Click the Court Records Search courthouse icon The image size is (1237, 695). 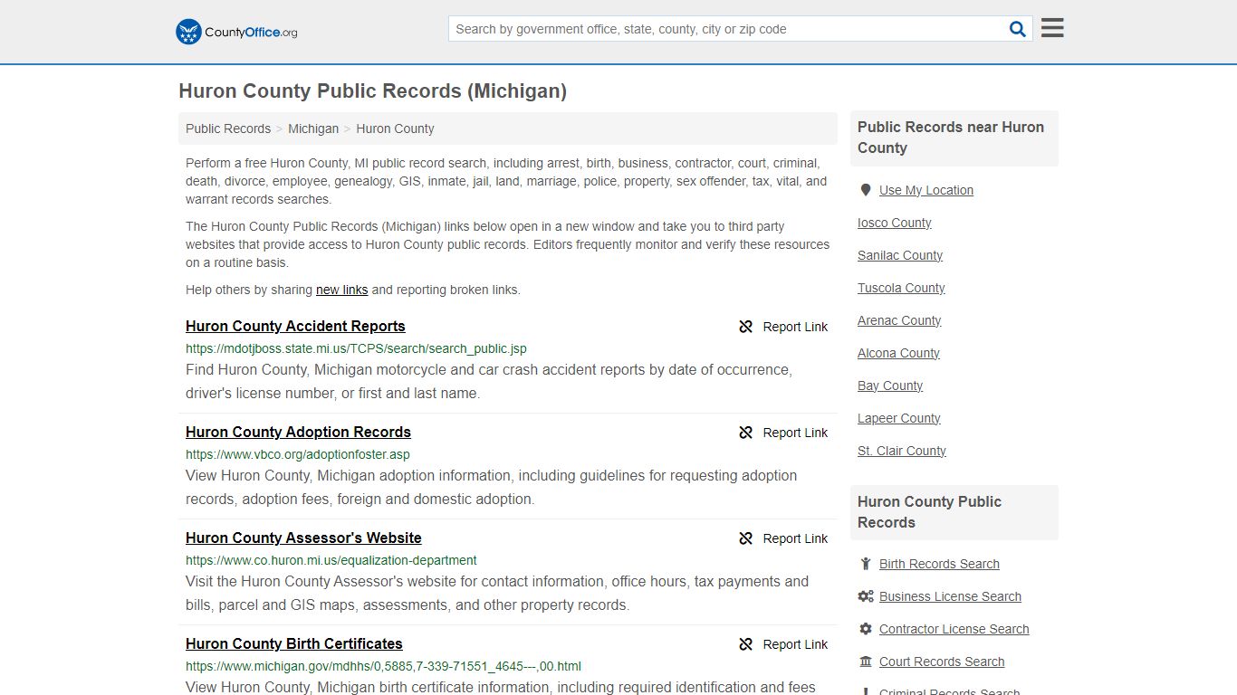(866, 662)
